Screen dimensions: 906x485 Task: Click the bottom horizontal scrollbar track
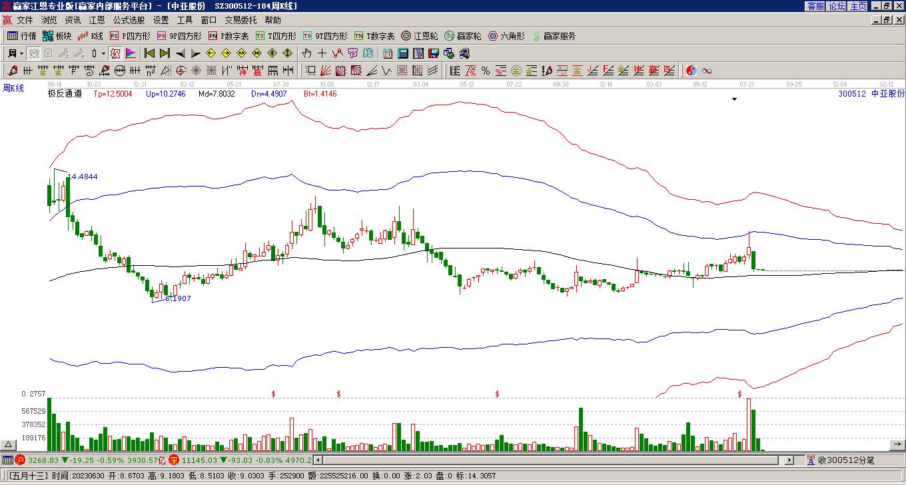coord(546,460)
